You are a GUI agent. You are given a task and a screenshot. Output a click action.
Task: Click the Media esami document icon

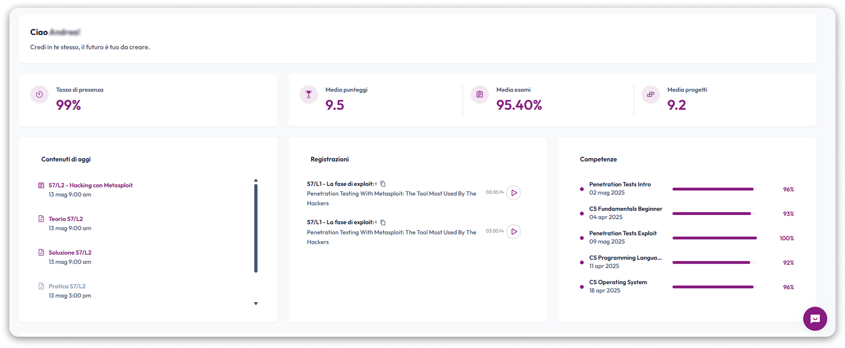479,95
